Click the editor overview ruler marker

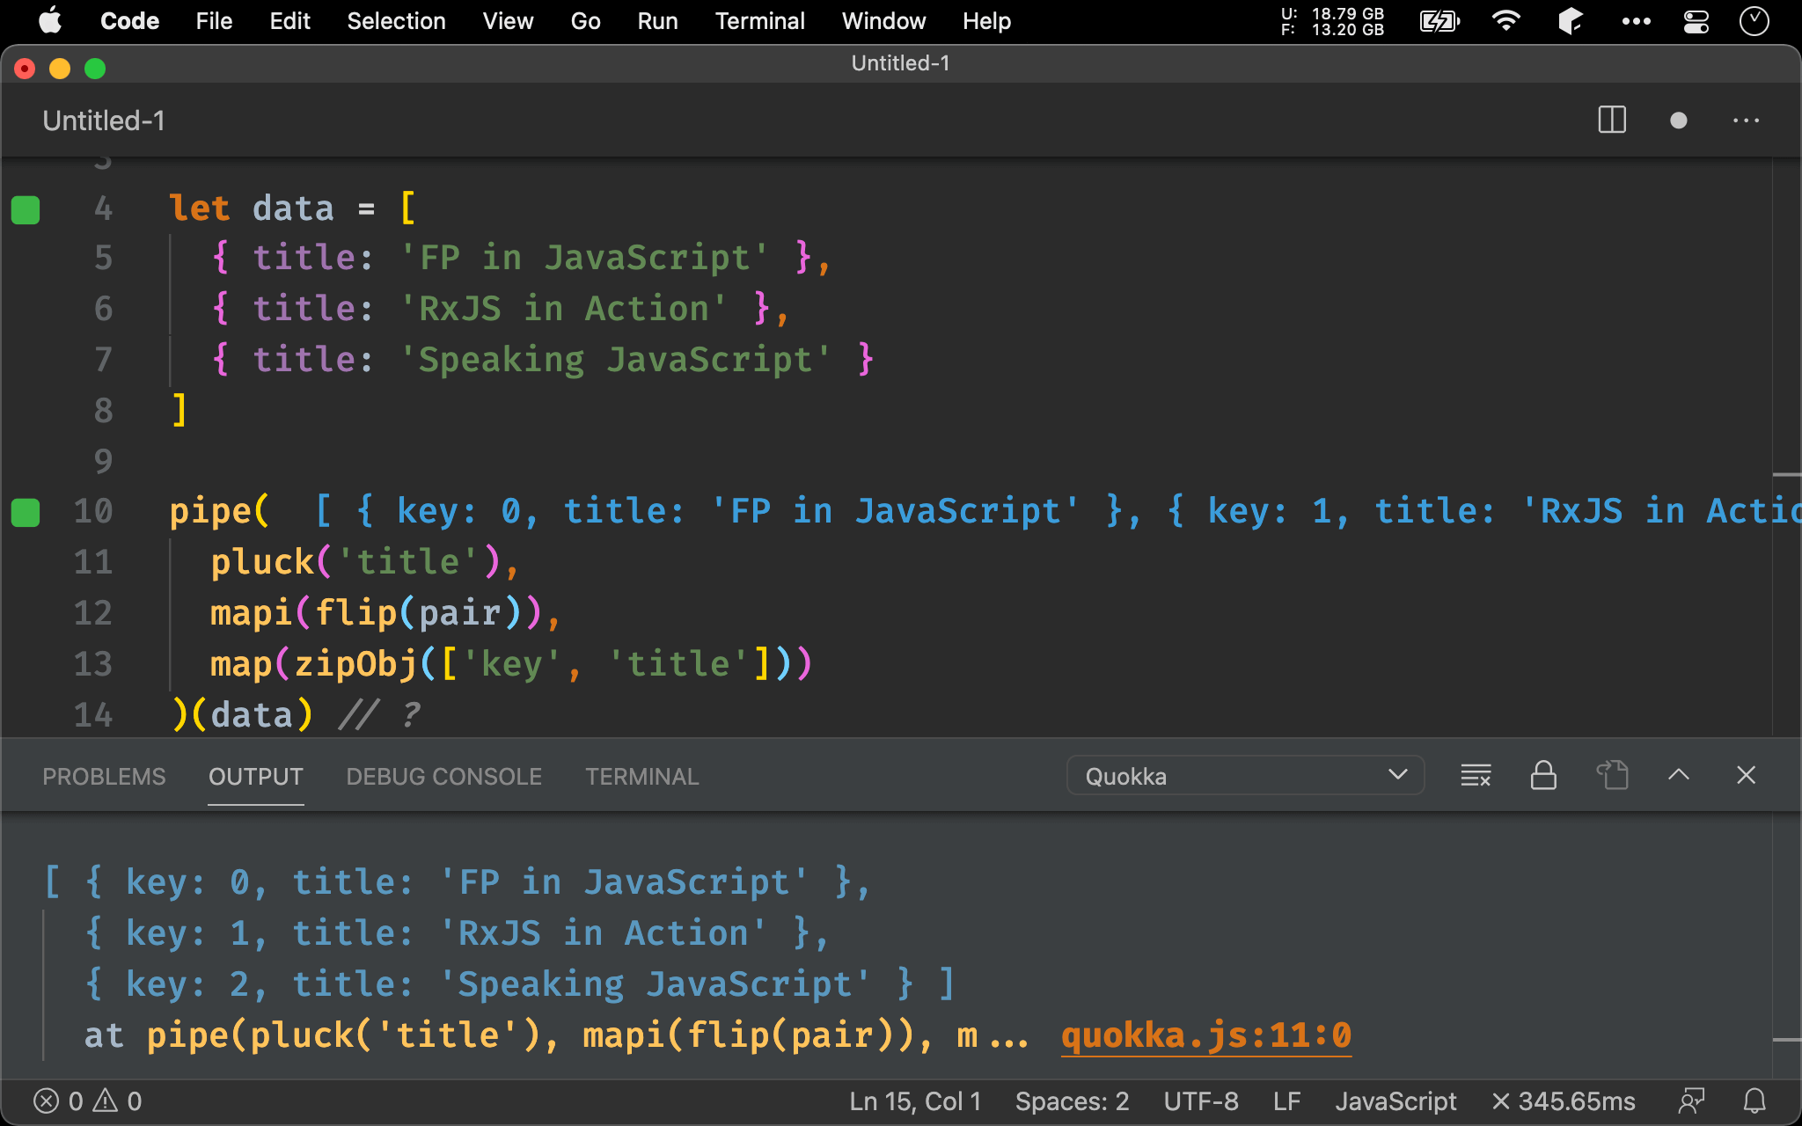tap(1786, 475)
